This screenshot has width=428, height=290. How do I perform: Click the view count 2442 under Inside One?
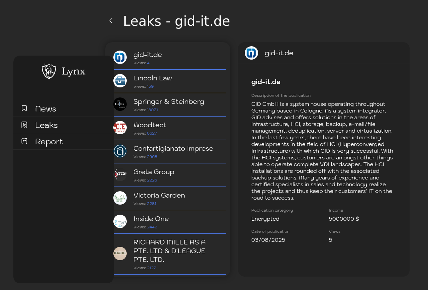click(152, 227)
